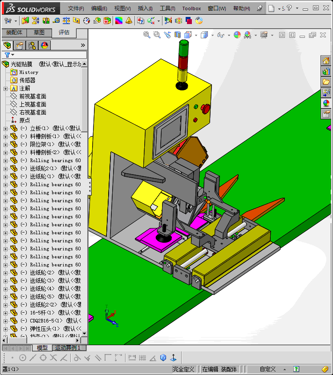Click the Section Properties icon
Screen dimensions: 333x375
tap(76, 21)
